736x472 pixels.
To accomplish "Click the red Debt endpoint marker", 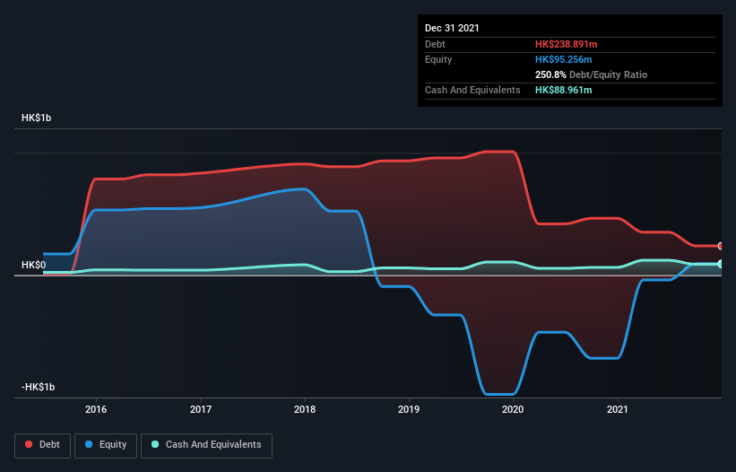I will coord(721,246).
